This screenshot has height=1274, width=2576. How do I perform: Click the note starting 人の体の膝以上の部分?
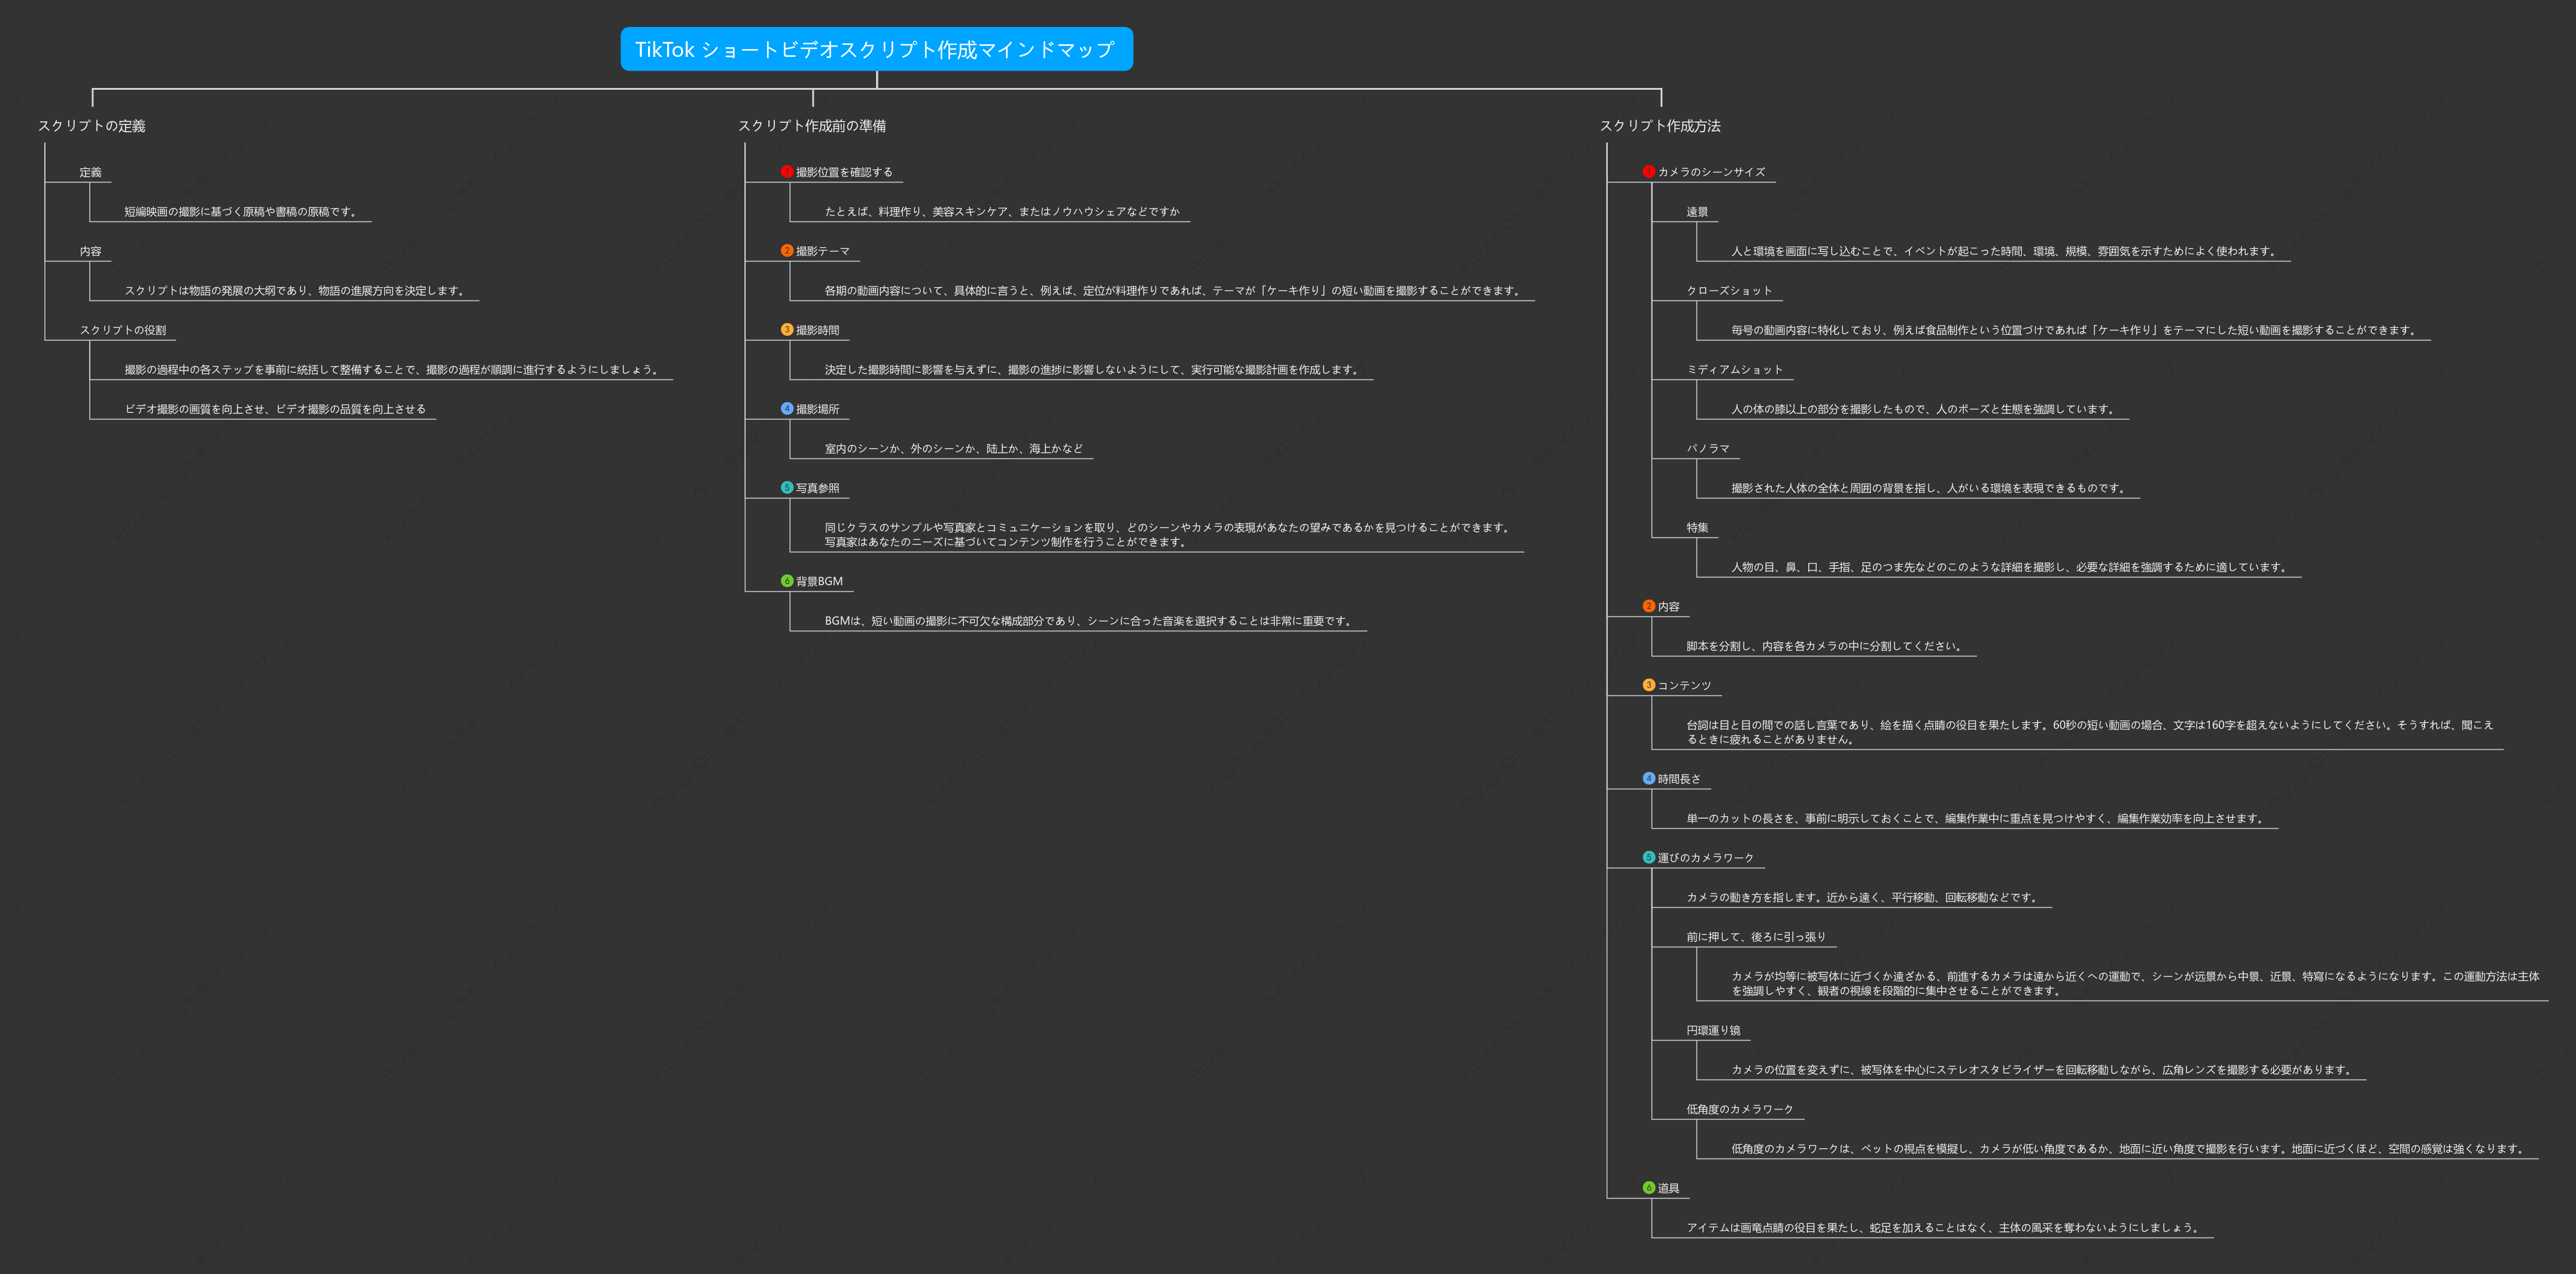point(1925,410)
